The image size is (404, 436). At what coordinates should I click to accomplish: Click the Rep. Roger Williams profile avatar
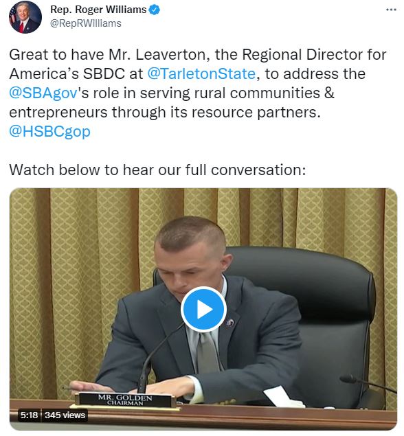[x=25, y=17]
